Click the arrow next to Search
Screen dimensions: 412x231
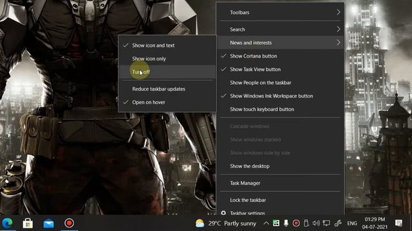click(338, 29)
